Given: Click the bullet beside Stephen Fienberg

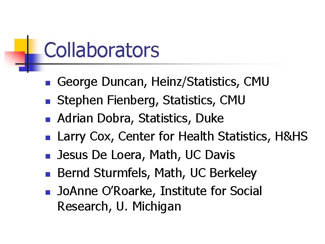Looking at the screenshot, I should (46, 101).
